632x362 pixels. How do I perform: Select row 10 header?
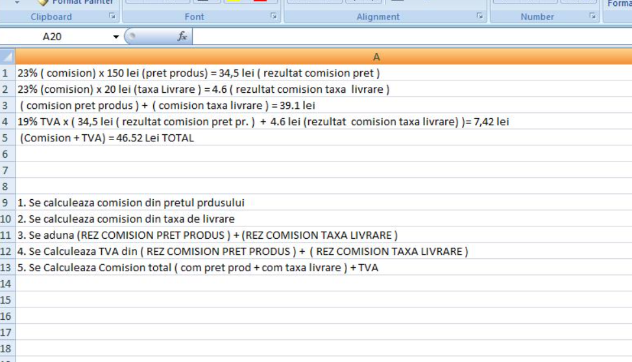[7, 219]
